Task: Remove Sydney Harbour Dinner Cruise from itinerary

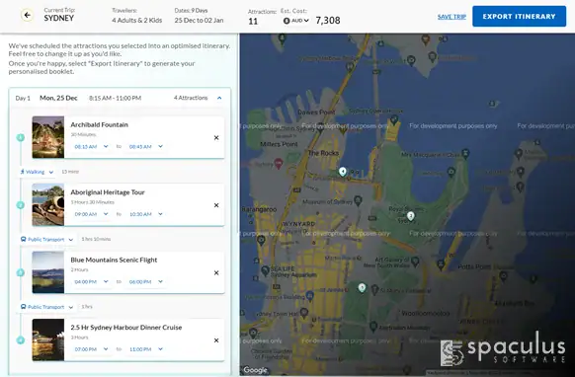Action: (x=216, y=340)
